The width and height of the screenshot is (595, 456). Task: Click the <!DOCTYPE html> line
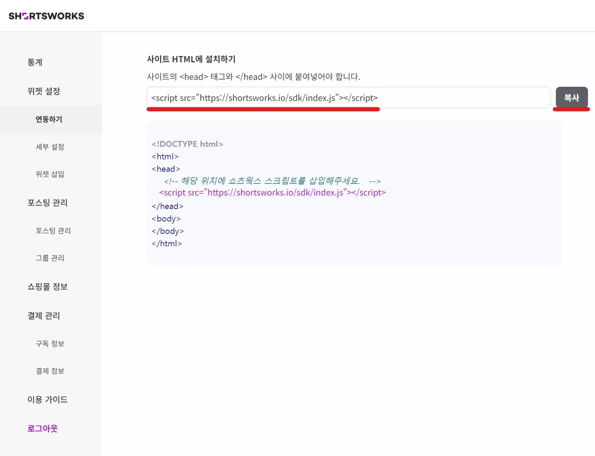coord(187,144)
